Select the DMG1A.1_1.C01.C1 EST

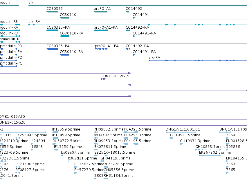pyautogui.click(x=181, y=132)
